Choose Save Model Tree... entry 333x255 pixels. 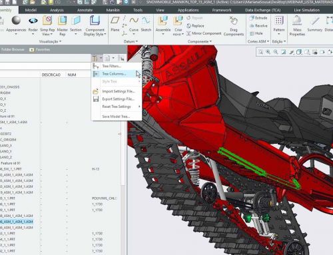coord(117,117)
